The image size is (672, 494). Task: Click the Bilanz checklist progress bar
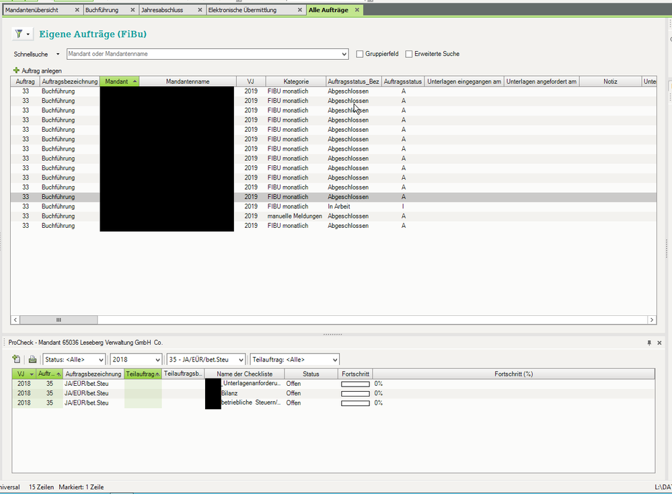356,393
